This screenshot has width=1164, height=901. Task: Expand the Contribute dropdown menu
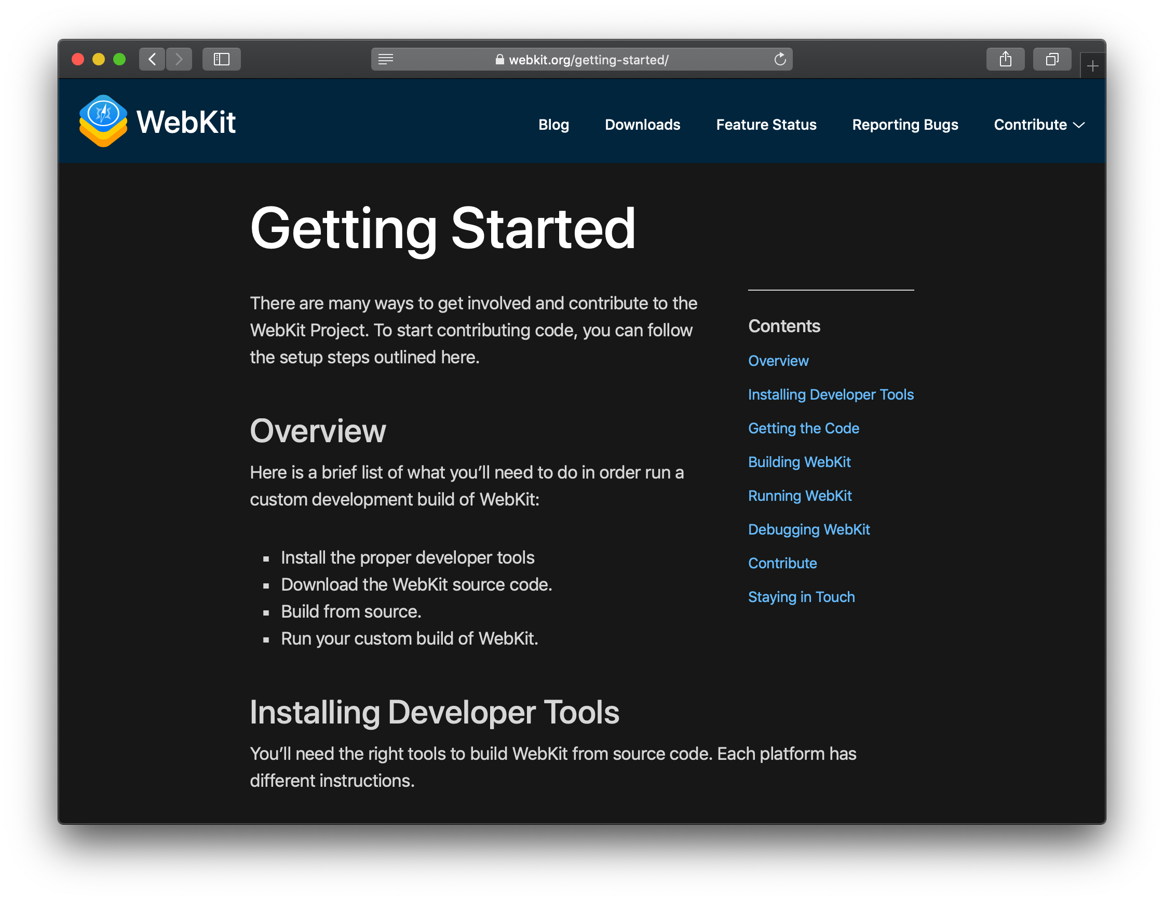pyautogui.click(x=1037, y=124)
